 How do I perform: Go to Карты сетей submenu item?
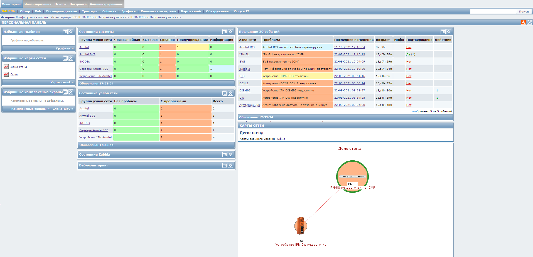click(191, 11)
